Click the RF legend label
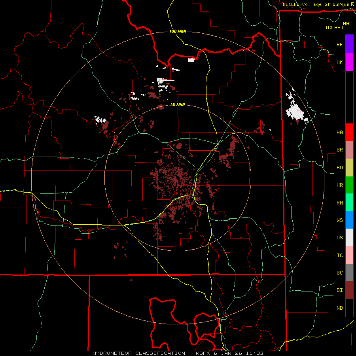The height and width of the screenshot is (356, 356). click(339, 44)
